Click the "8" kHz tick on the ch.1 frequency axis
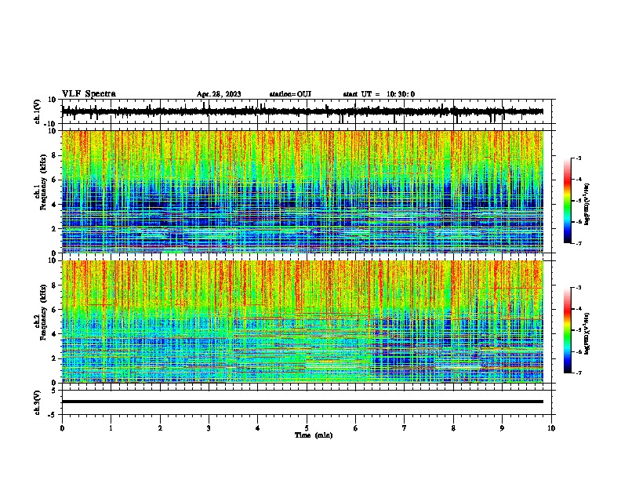Viewport: 621px width, 480px height. [54, 155]
